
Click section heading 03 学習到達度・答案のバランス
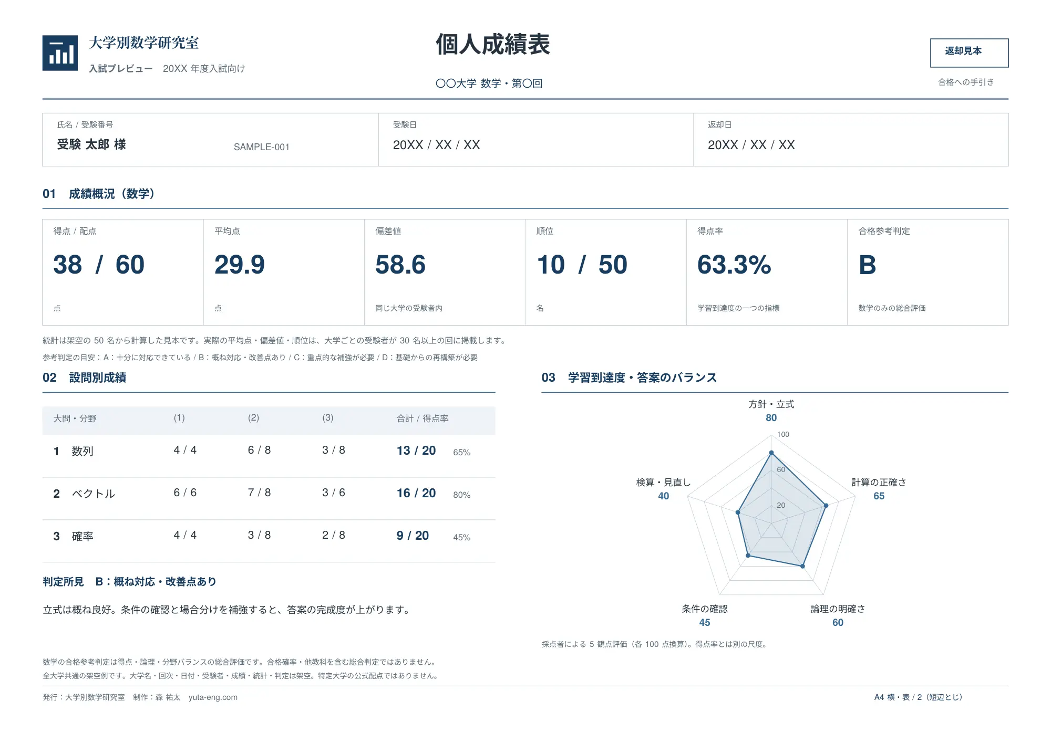point(629,378)
